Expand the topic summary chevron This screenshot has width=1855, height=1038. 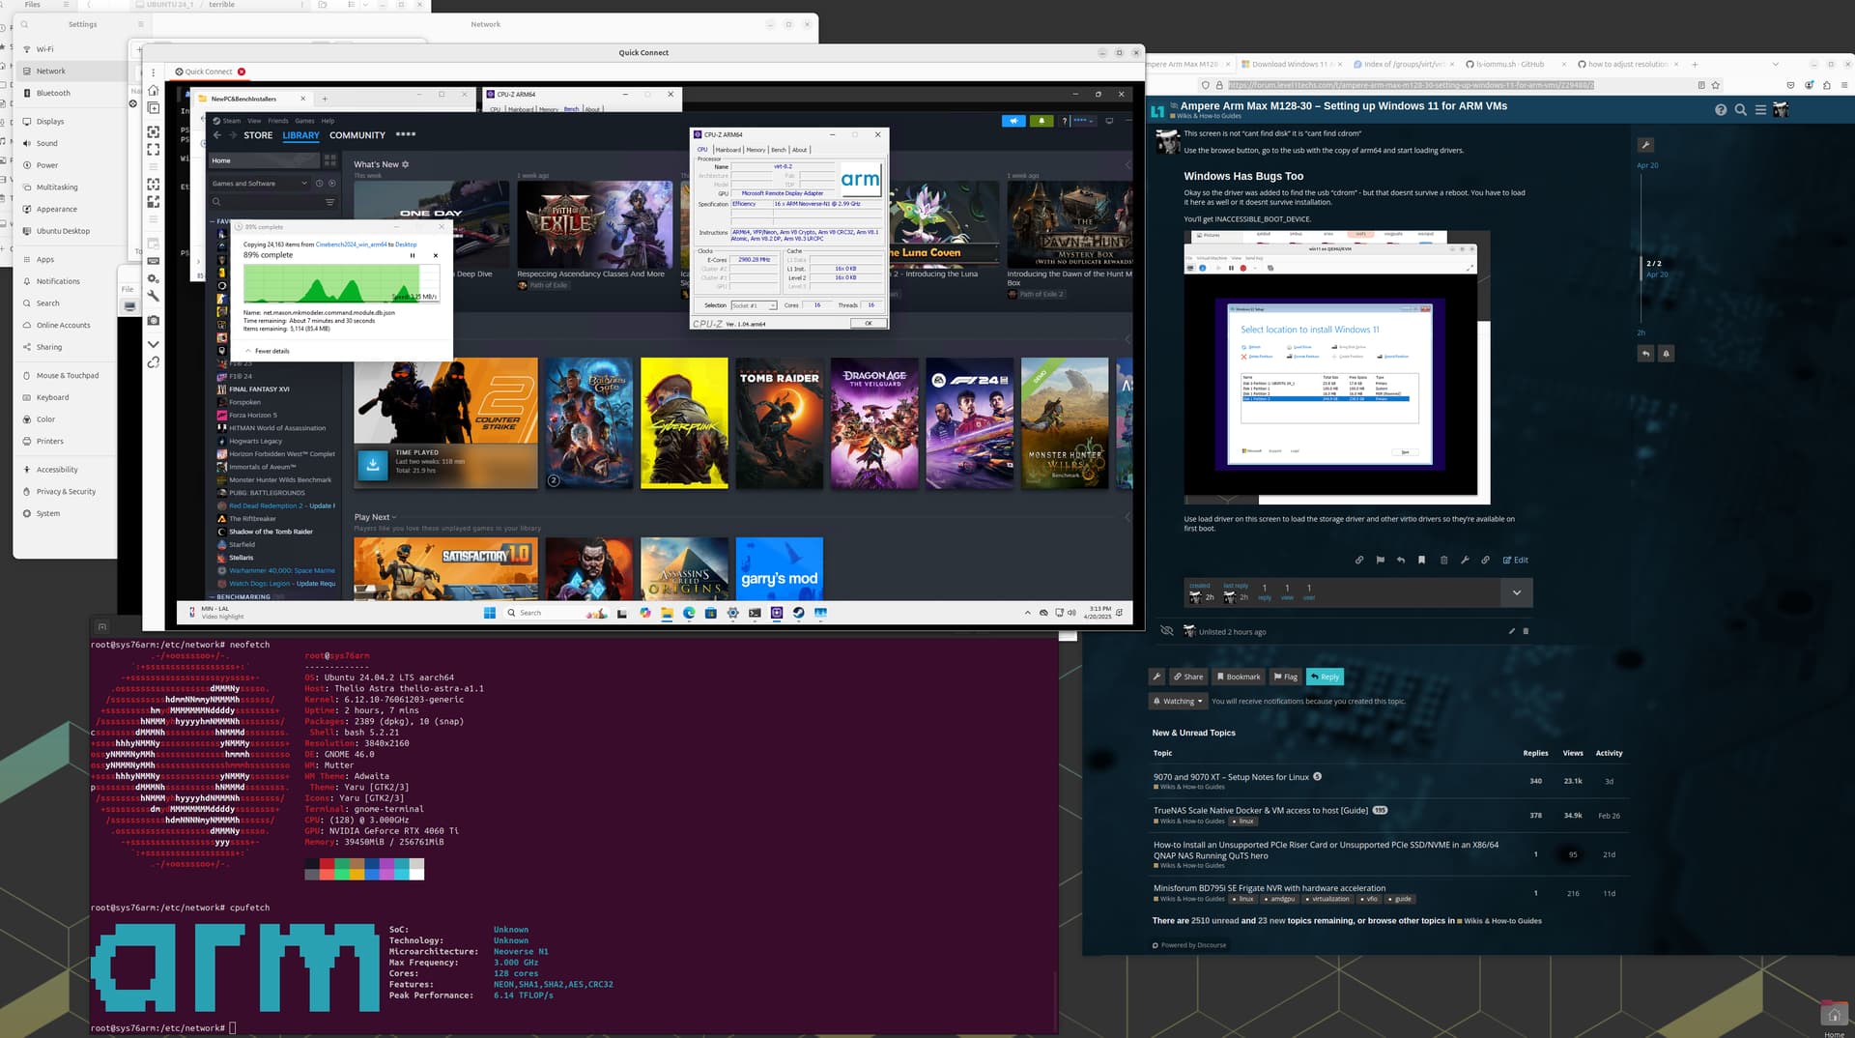click(x=1516, y=592)
